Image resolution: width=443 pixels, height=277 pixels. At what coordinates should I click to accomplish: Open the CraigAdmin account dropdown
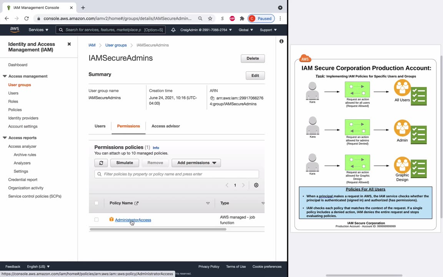206,30
